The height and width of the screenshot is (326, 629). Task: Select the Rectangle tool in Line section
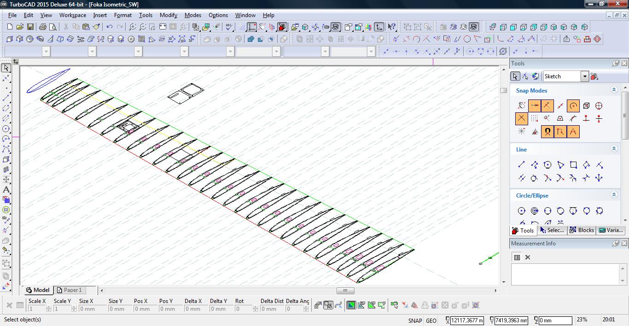click(573, 165)
